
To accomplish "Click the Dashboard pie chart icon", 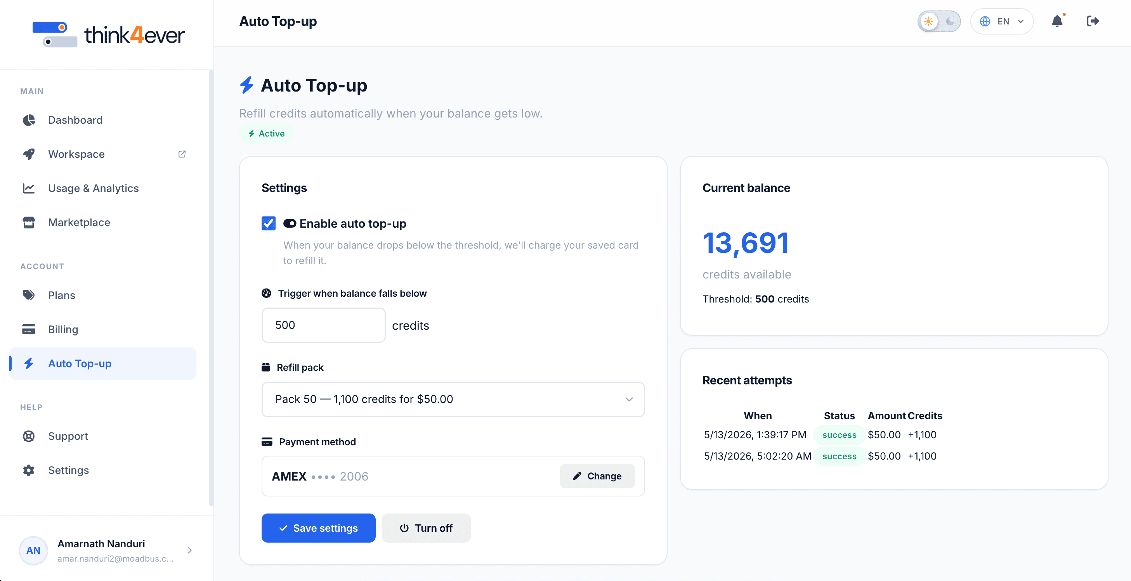I will (x=29, y=120).
